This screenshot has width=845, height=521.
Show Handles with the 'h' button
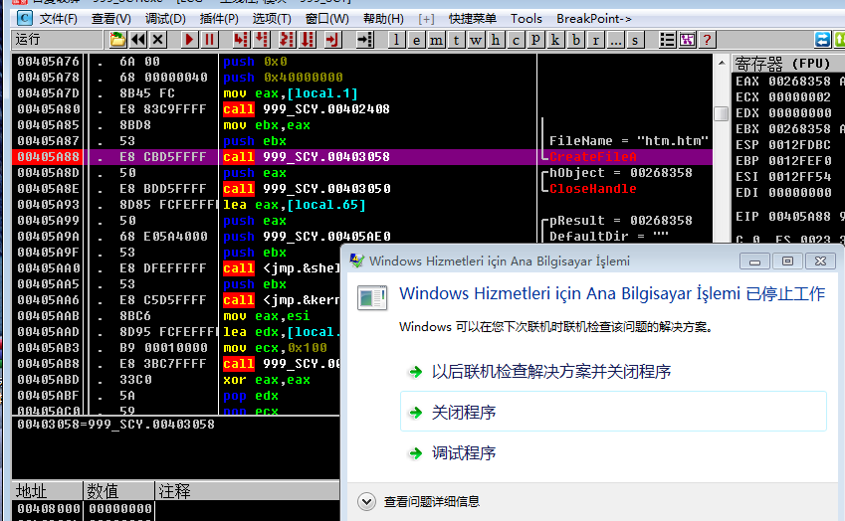click(496, 40)
